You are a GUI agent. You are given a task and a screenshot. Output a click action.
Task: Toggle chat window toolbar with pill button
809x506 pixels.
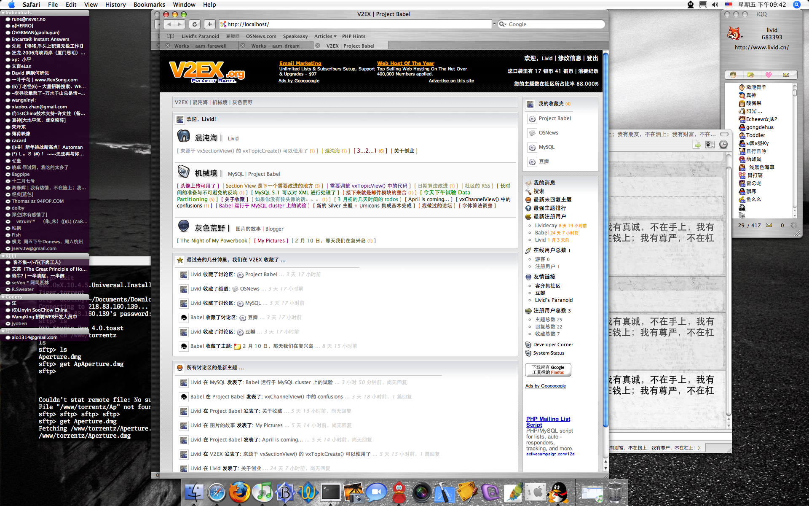(724, 134)
